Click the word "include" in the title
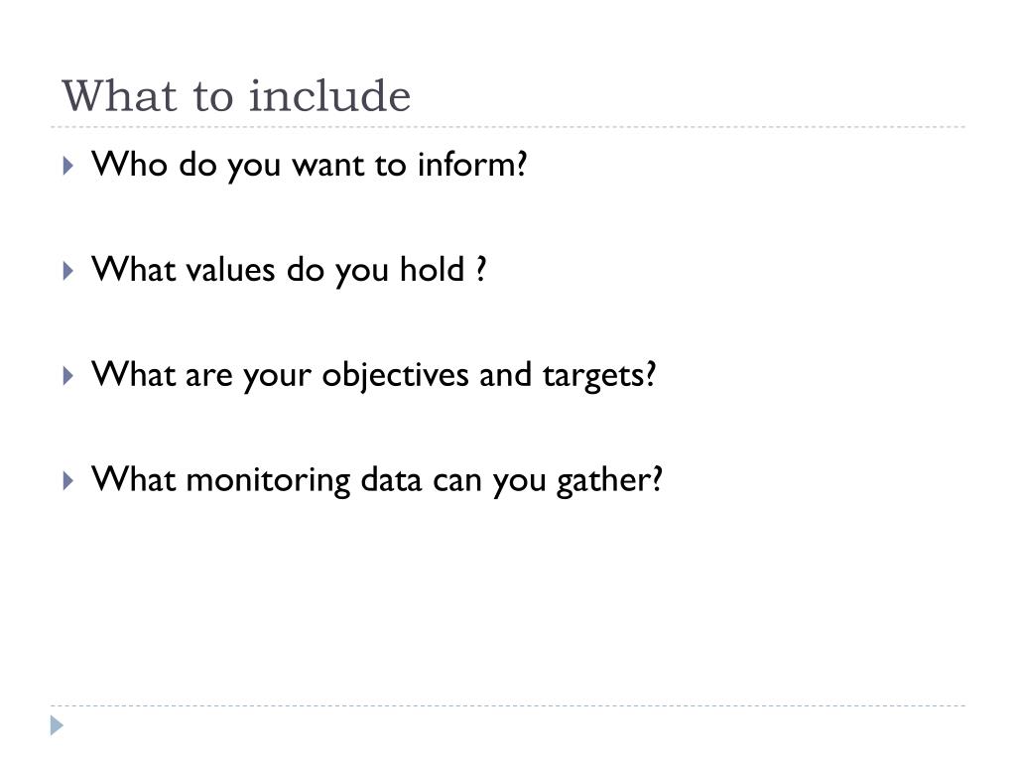The height and width of the screenshot is (762, 1016). tap(329, 96)
